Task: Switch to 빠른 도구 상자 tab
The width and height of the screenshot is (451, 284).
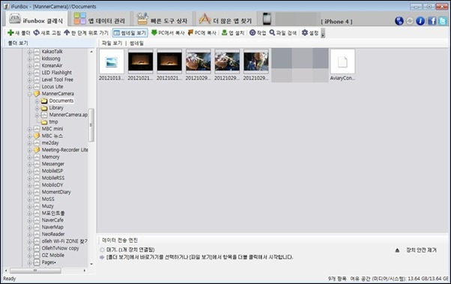Action: 162,19
